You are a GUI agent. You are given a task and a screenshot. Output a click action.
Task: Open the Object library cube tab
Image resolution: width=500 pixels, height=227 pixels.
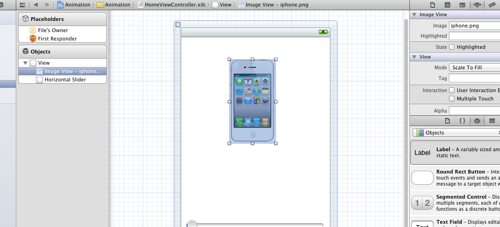[x=477, y=121]
